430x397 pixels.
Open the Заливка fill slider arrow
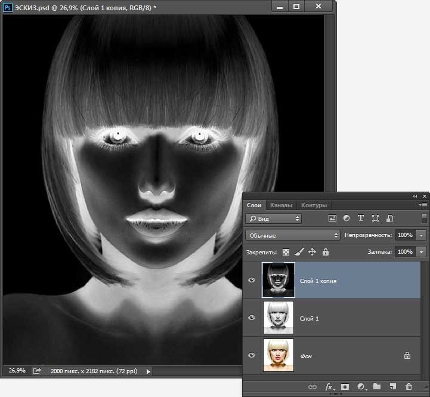(x=422, y=252)
